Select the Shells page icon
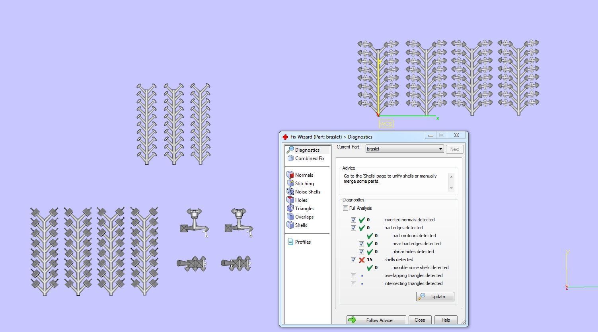 pos(290,225)
